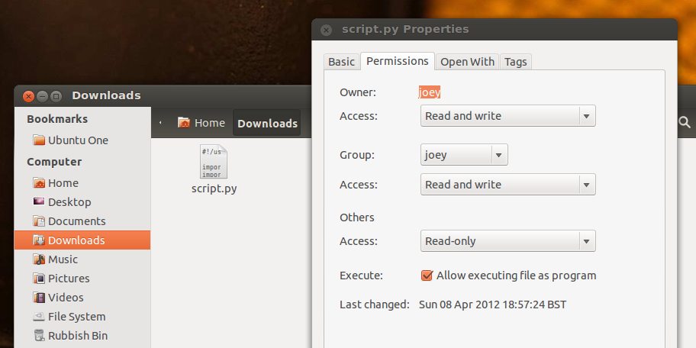Screen dimensions: 696x348
Task: Minimize the Downloads window
Action: point(42,96)
